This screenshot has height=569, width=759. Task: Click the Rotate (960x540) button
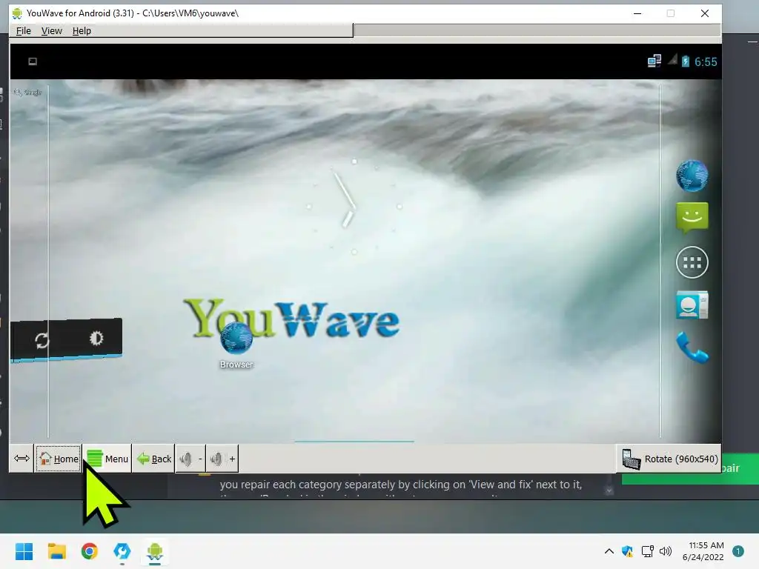pyautogui.click(x=669, y=458)
